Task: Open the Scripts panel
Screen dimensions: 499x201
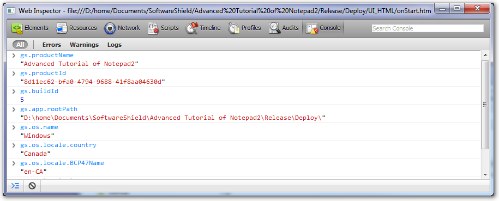Action: point(163,28)
